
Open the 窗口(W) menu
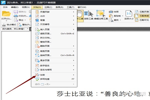point(82,7)
